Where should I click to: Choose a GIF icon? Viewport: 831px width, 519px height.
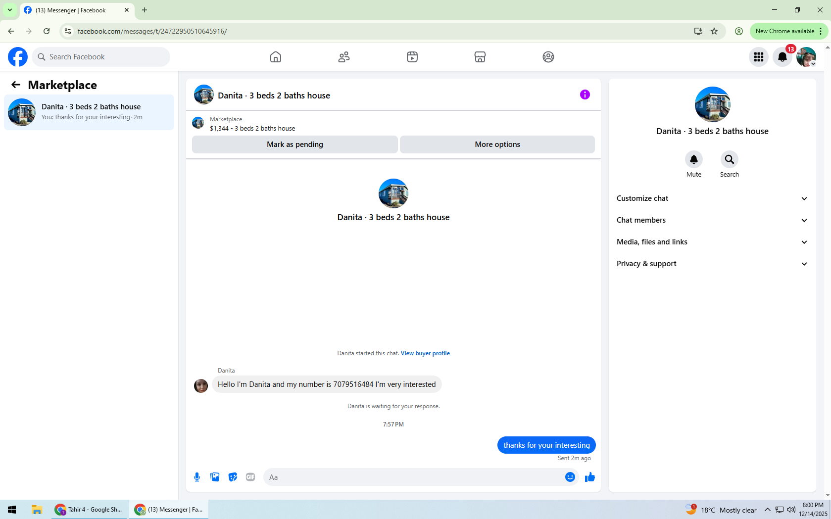point(250,477)
